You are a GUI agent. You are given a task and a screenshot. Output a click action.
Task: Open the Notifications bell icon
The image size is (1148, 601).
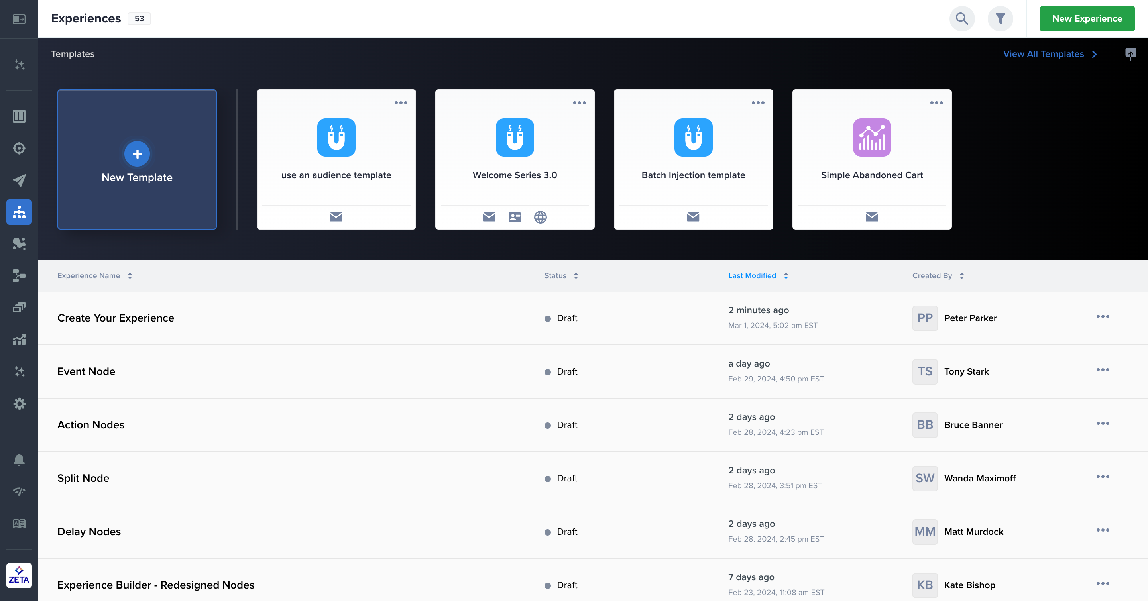[x=19, y=460]
